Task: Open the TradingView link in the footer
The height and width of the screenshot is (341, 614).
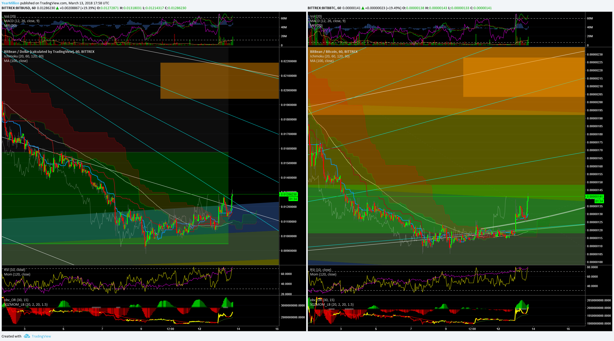Action: coord(41,336)
